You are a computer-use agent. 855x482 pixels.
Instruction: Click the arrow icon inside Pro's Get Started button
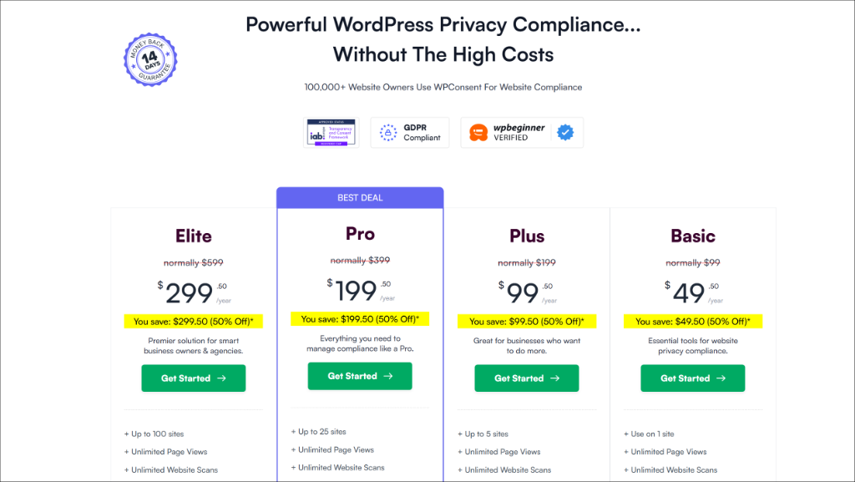coord(388,376)
